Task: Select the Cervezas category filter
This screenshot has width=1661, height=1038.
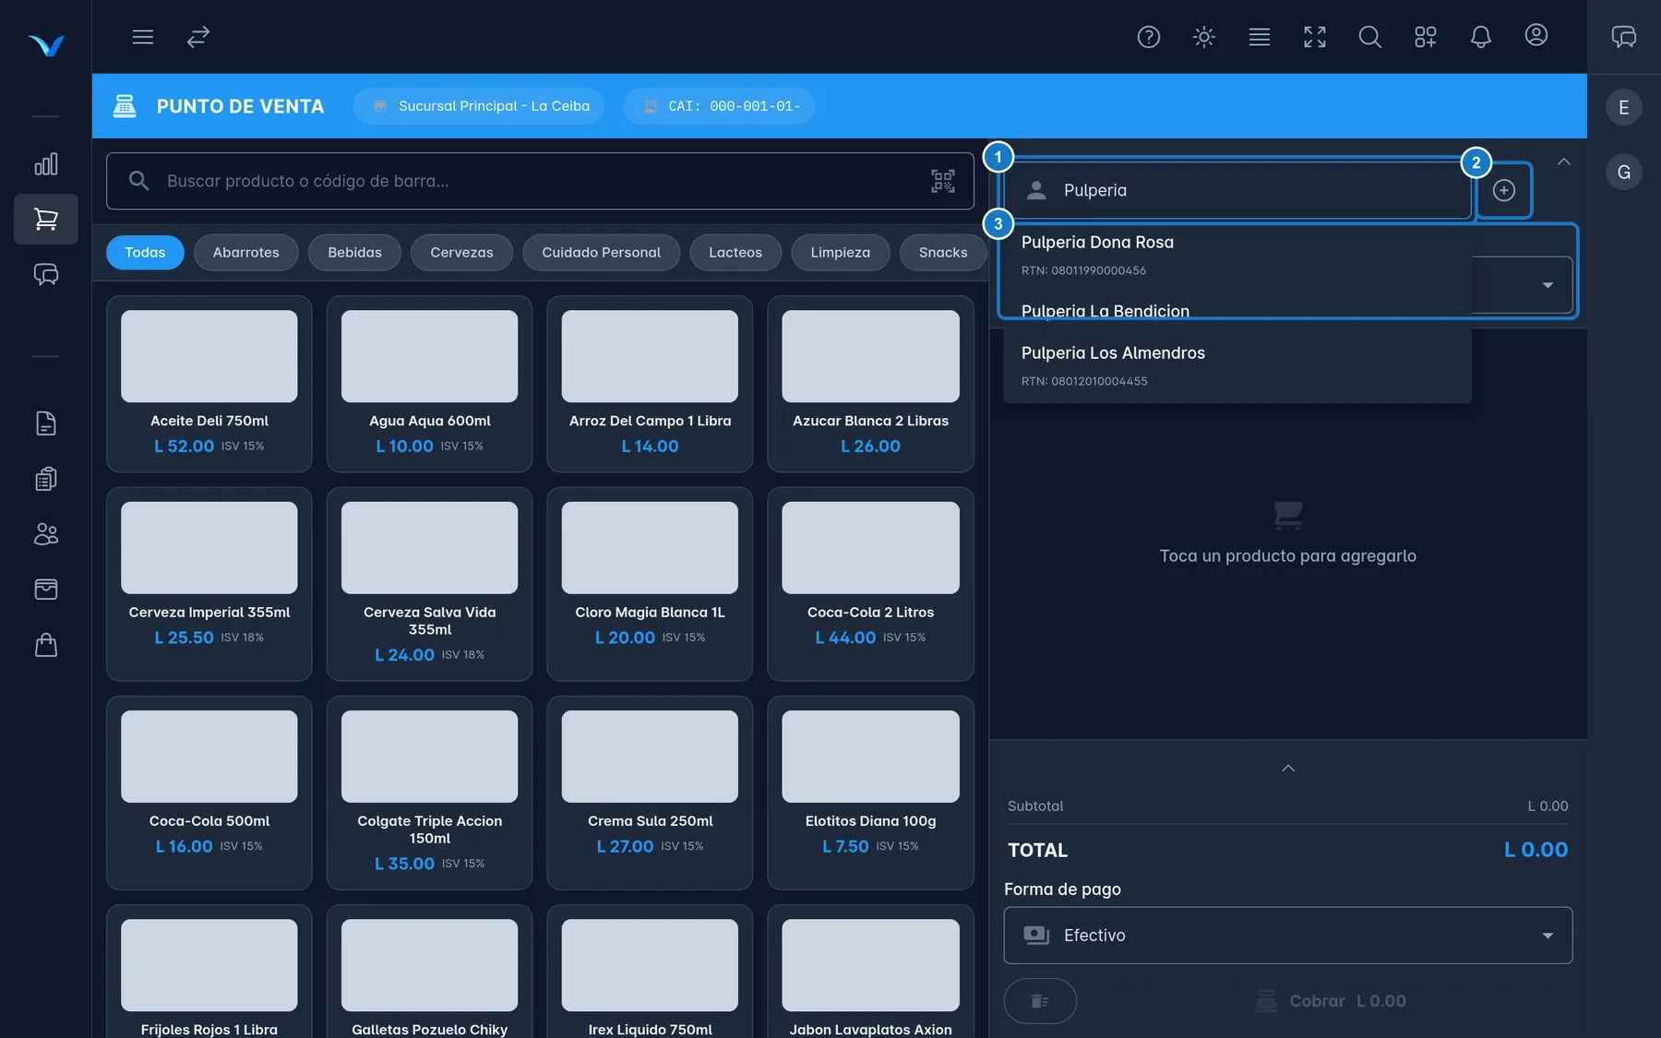Action: pos(461,252)
